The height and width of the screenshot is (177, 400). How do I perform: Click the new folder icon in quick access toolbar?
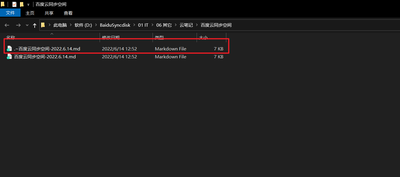21,4
